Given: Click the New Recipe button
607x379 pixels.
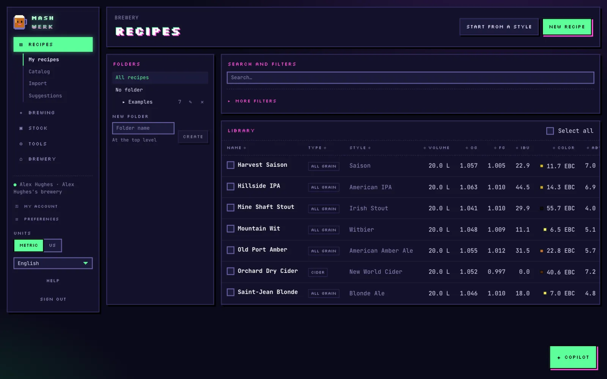Looking at the screenshot, I should click(x=567, y=27).
